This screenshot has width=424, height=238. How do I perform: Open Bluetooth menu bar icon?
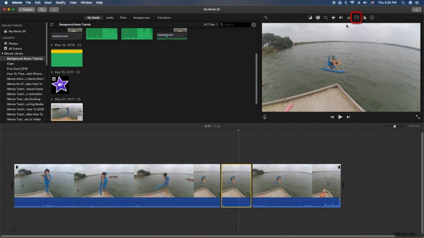coord(346,3)
